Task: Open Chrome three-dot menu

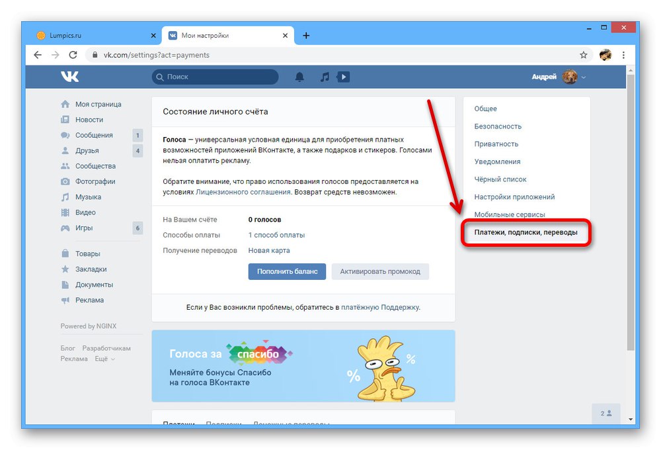Action: pyautogui.click(x=623, y=55)
